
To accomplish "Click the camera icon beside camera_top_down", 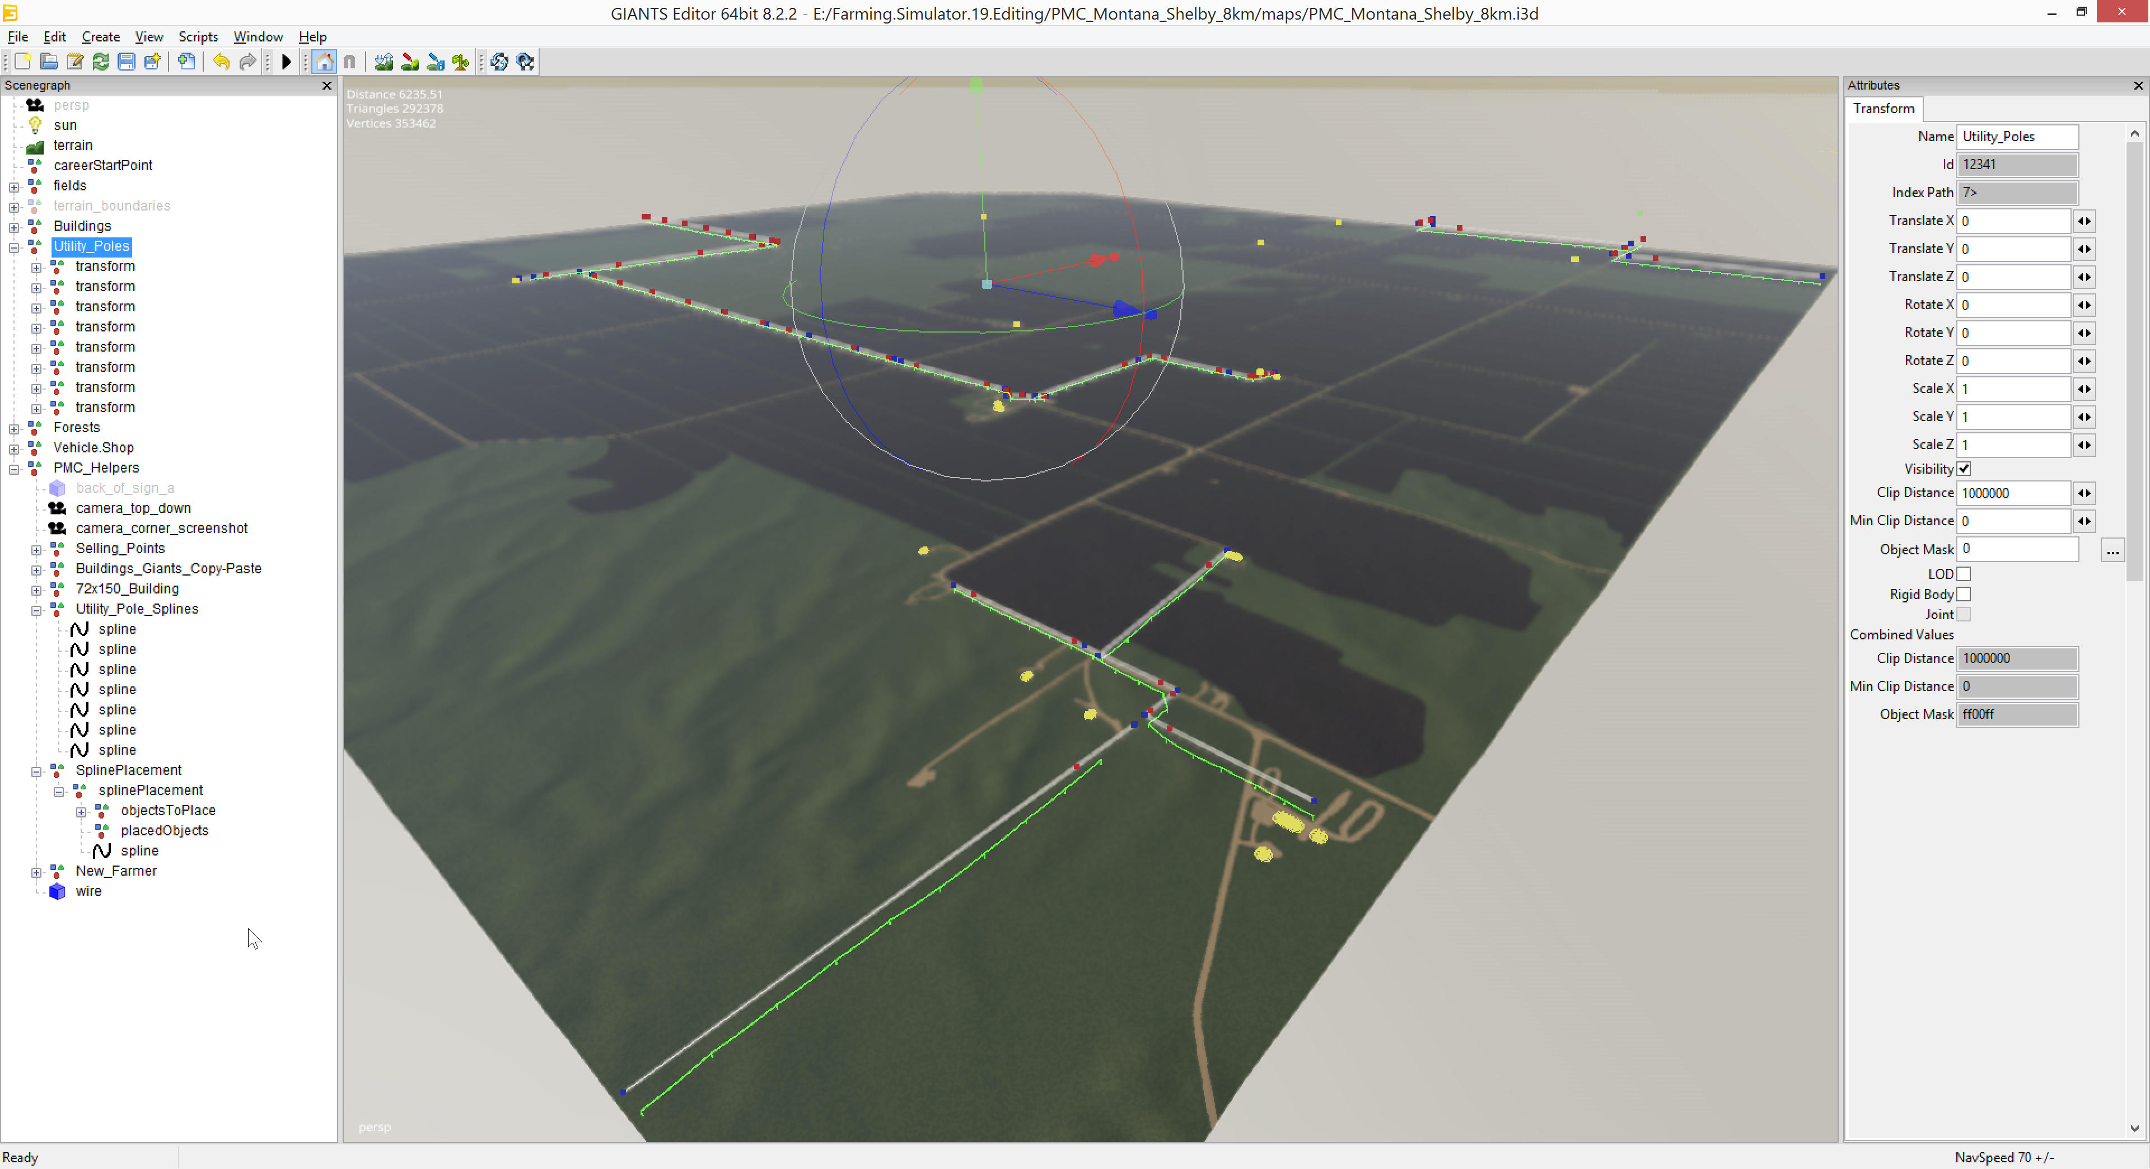I will [x=57, y=508].
